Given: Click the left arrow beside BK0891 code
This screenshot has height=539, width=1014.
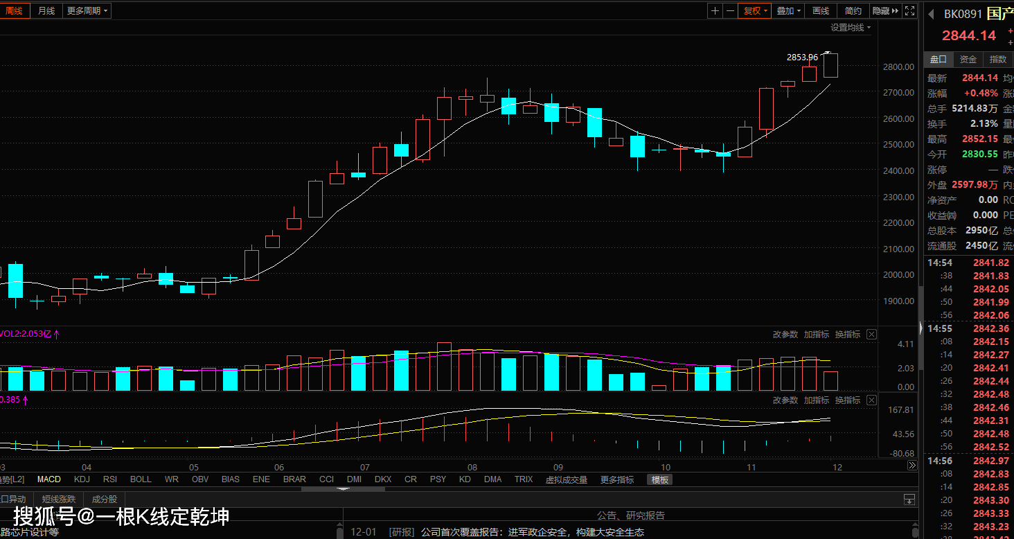Looking at the screenshot, I should coord(932,14).
